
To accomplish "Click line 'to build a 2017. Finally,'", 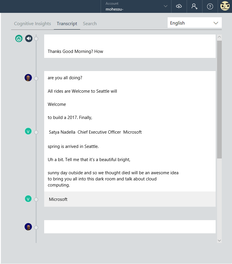I will 70,118.
